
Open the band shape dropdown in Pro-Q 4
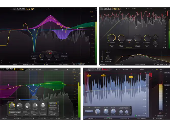coord(34,56)
